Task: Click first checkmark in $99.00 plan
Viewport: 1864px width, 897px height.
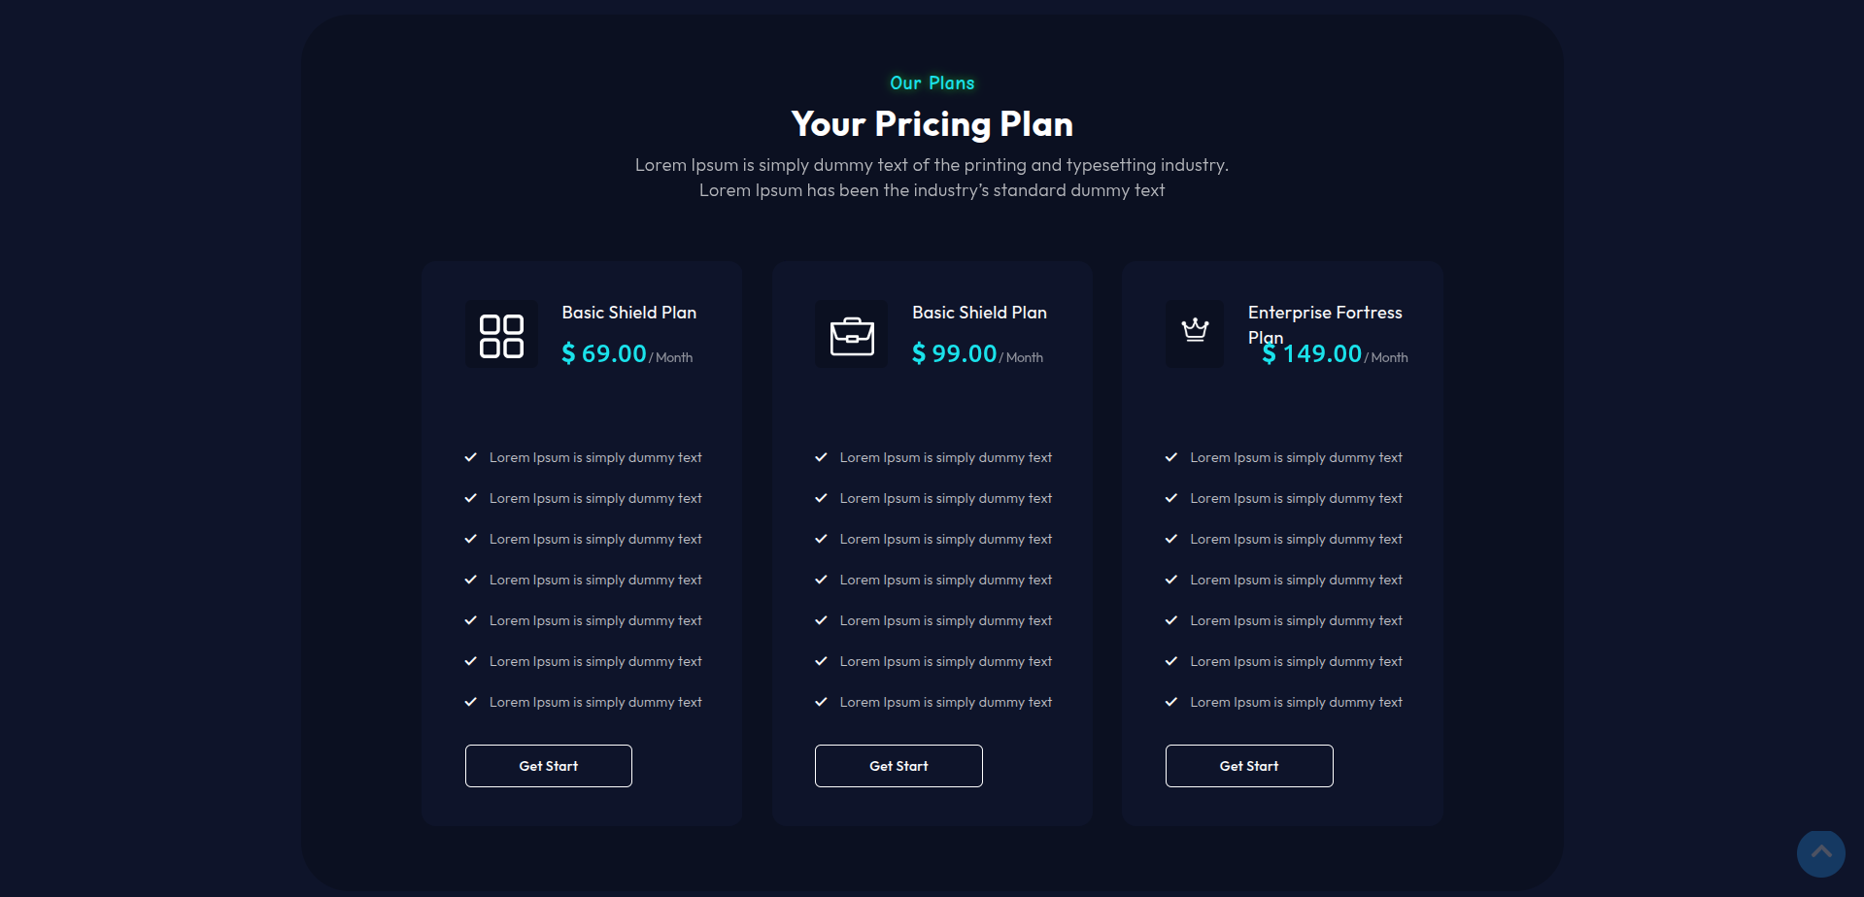Action: [x=821, y=457]
